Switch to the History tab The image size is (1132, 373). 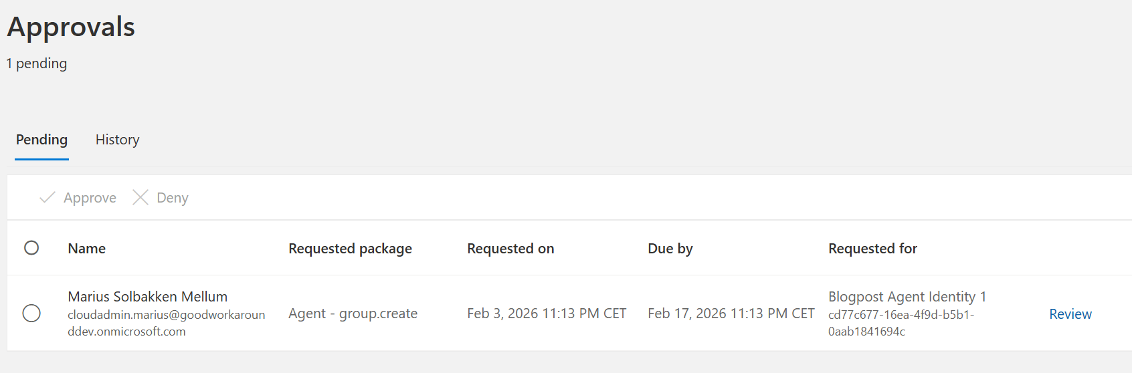click(117, 140)
